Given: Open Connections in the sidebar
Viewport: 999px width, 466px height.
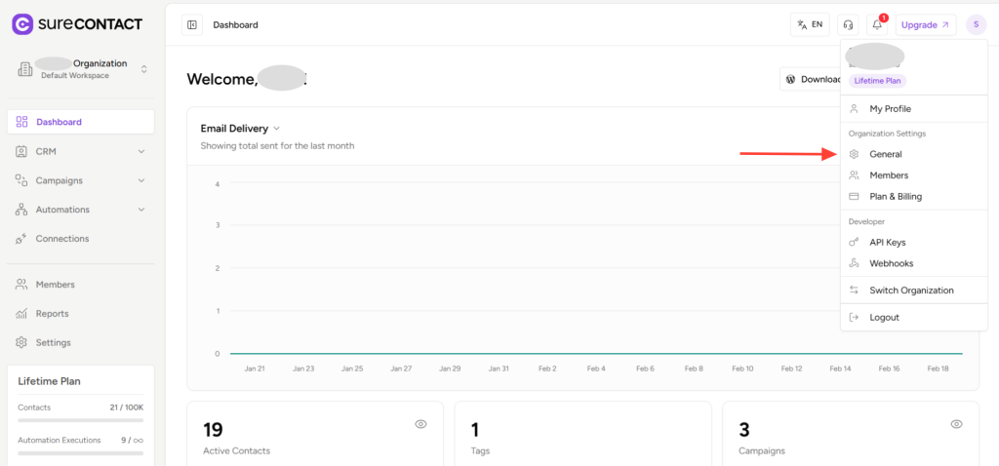Looking at the screenshot, I should tap(61, 239).
